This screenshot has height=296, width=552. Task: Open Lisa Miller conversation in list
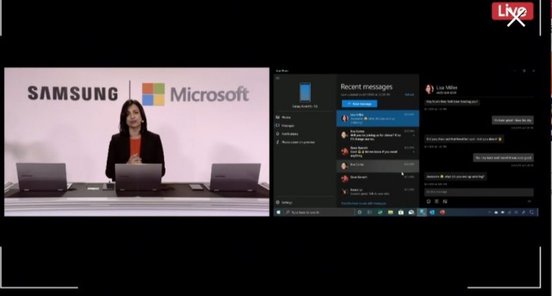[x=377, y=119]
